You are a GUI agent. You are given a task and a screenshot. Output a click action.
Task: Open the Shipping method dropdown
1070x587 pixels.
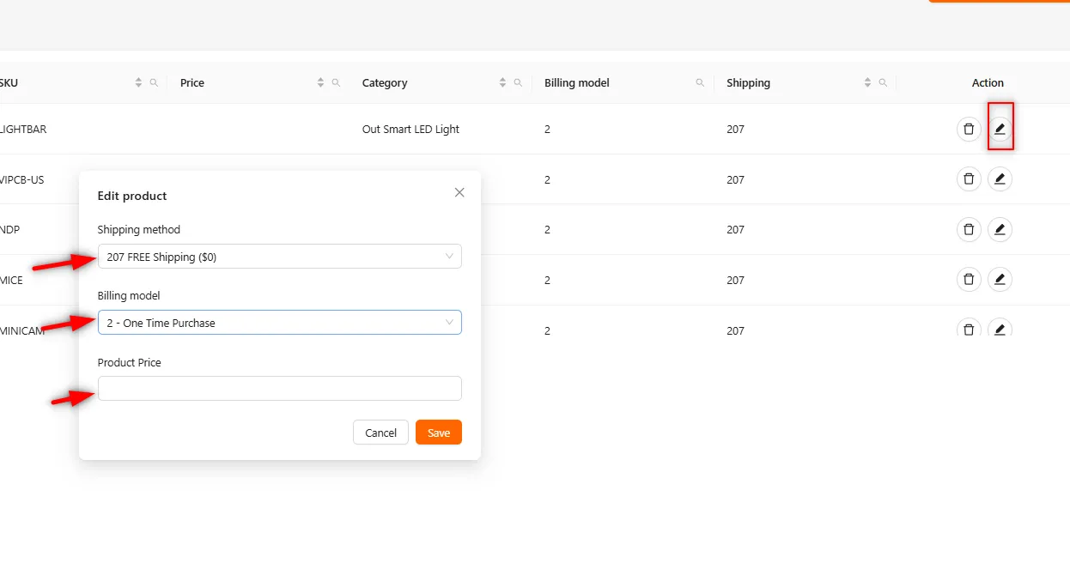pos(280,257)
